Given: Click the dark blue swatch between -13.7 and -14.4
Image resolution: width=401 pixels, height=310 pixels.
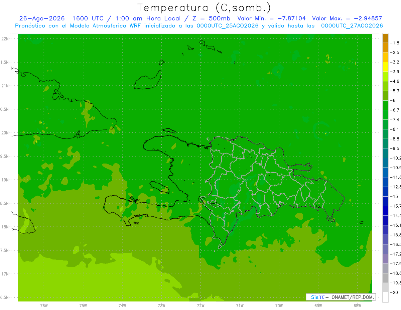Looking at the screenshot, I should pos(385,211).
